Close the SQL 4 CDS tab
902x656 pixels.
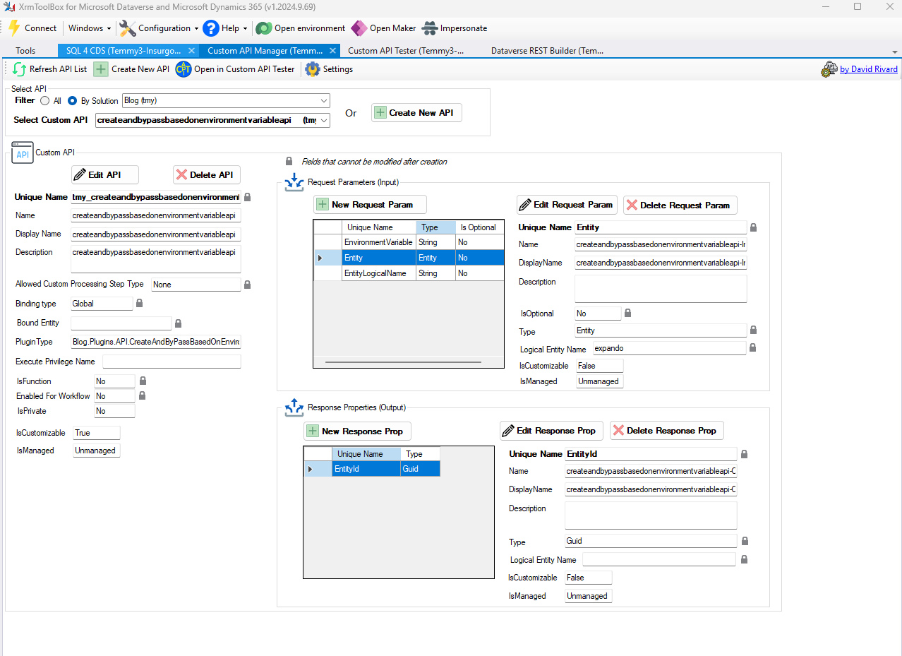(191, 51)
